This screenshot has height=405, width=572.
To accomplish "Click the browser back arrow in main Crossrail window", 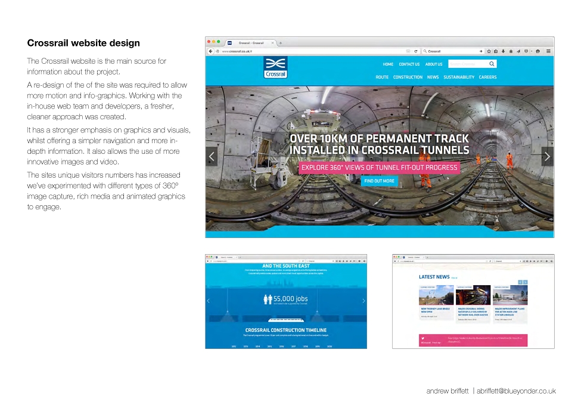I will click(210, 51).
